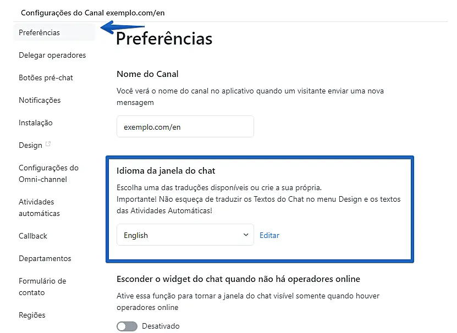
Task: Open Delegar operadores settings
Action: (x=52, y=55)
